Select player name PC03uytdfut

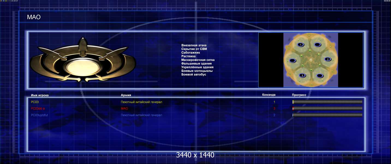point(40,115)
